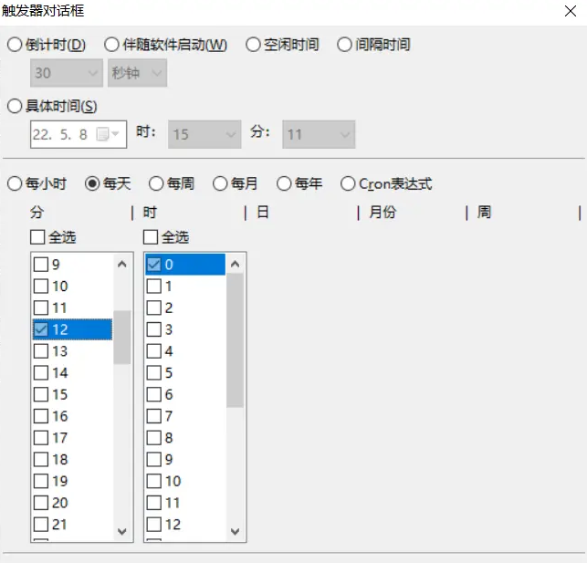Select the 伴随软件启动 radio option
The height and width of the screenshot is (563, 587).
(111, 45)
